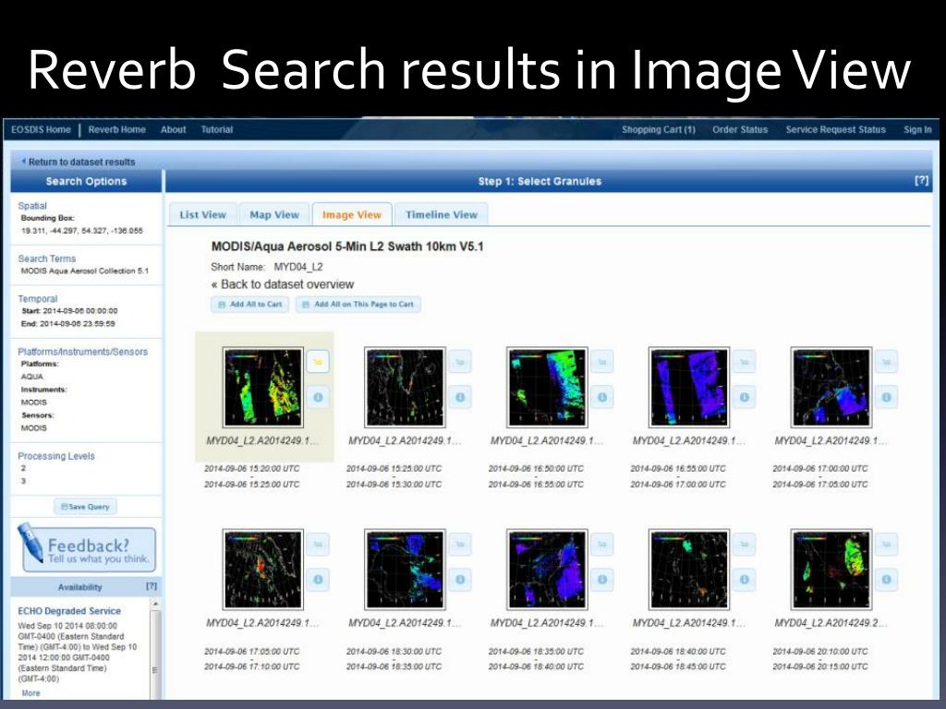Open Shopping Cart (1)
This screenshot has width=946, height=709.
pos(659,129)
